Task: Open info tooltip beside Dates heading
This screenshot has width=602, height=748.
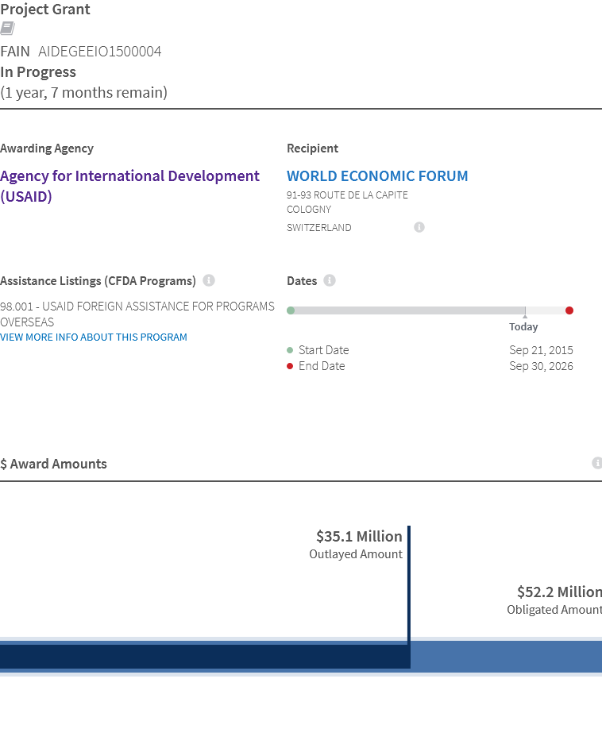Action: click(x=329, y=280)
